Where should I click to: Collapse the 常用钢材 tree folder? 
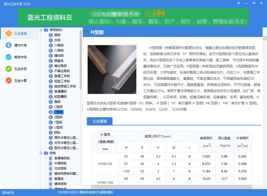click(41, 30)
